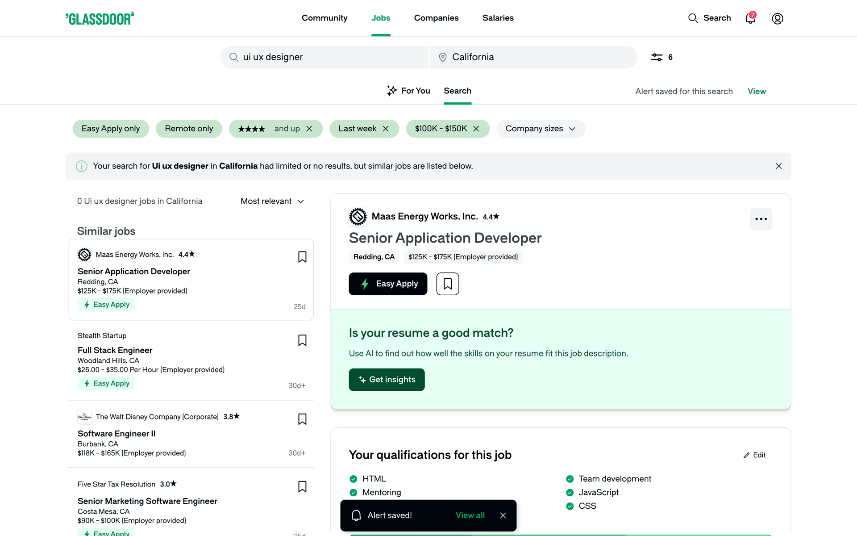Screen dimensions: 857x536
Task: Open the Full Stack Engineer job card
Action: [191, 360]
